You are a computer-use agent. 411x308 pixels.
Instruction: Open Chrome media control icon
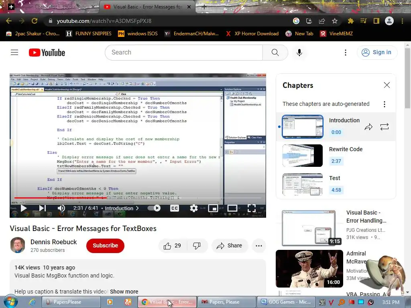tap(363, 21)
